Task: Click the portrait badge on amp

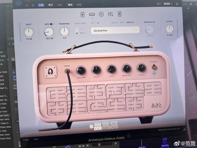Action: click(x=51, y=72)
